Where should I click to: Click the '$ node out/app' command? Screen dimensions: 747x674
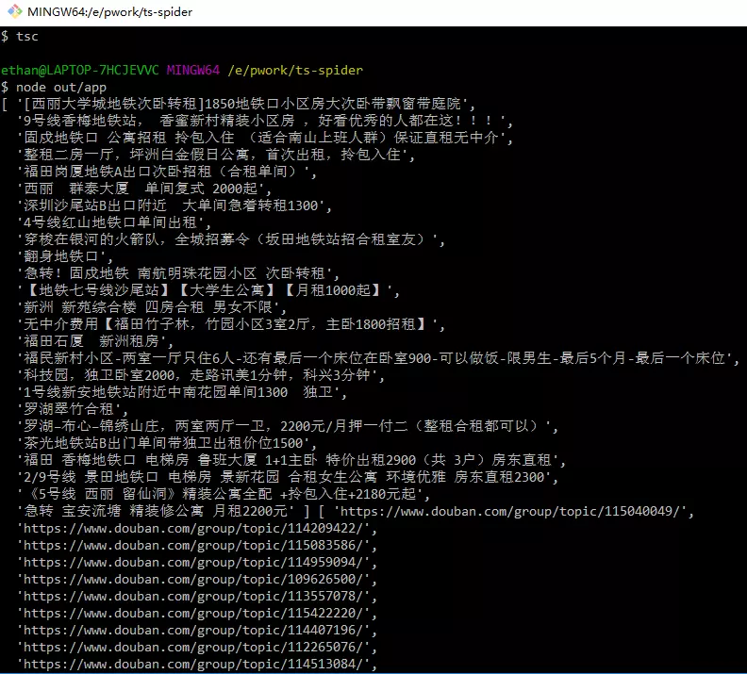tap(54, 88)
